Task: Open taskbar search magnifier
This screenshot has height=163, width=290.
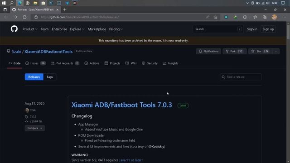Action: pos(11,3)
